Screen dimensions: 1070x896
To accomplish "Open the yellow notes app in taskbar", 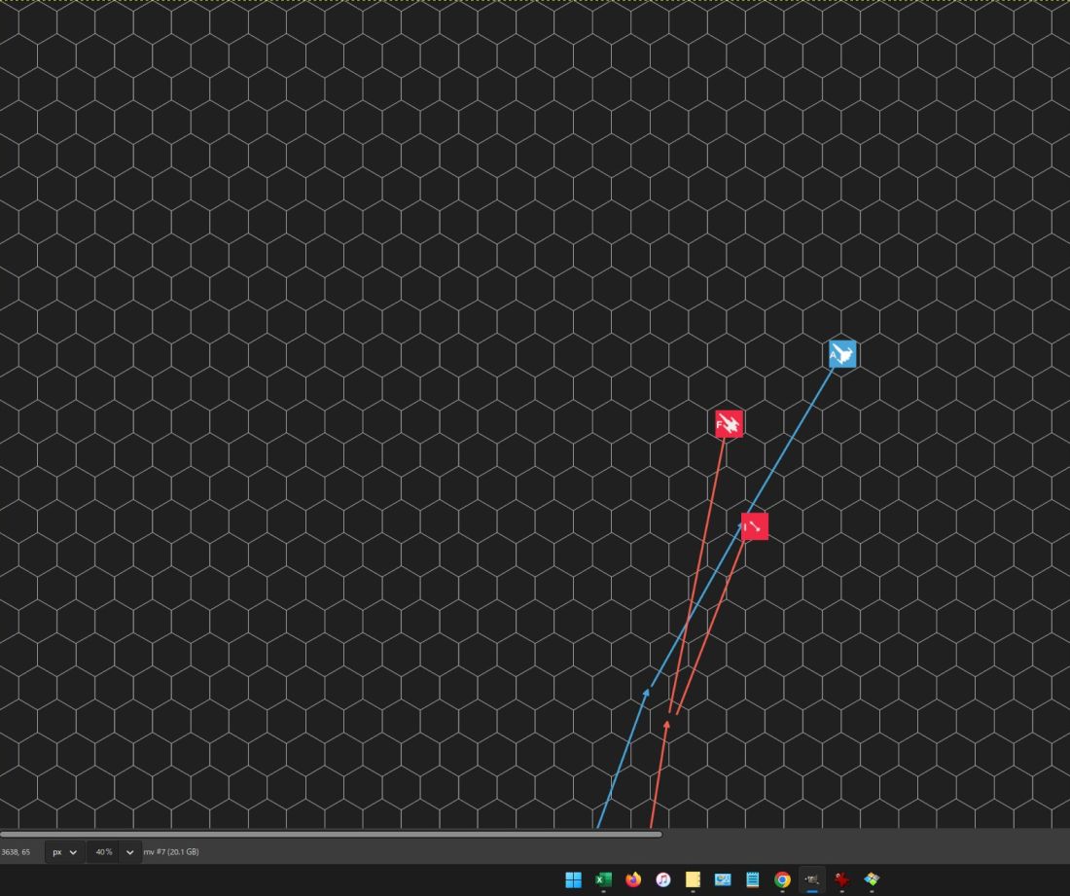I will coord(693,879).
